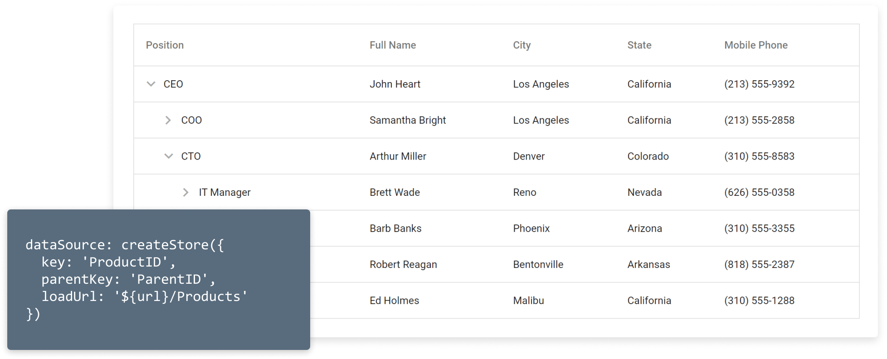Screen dimensions: 887x359
Task: Click the Arthur Miller name cell
Action: point(398,156)
